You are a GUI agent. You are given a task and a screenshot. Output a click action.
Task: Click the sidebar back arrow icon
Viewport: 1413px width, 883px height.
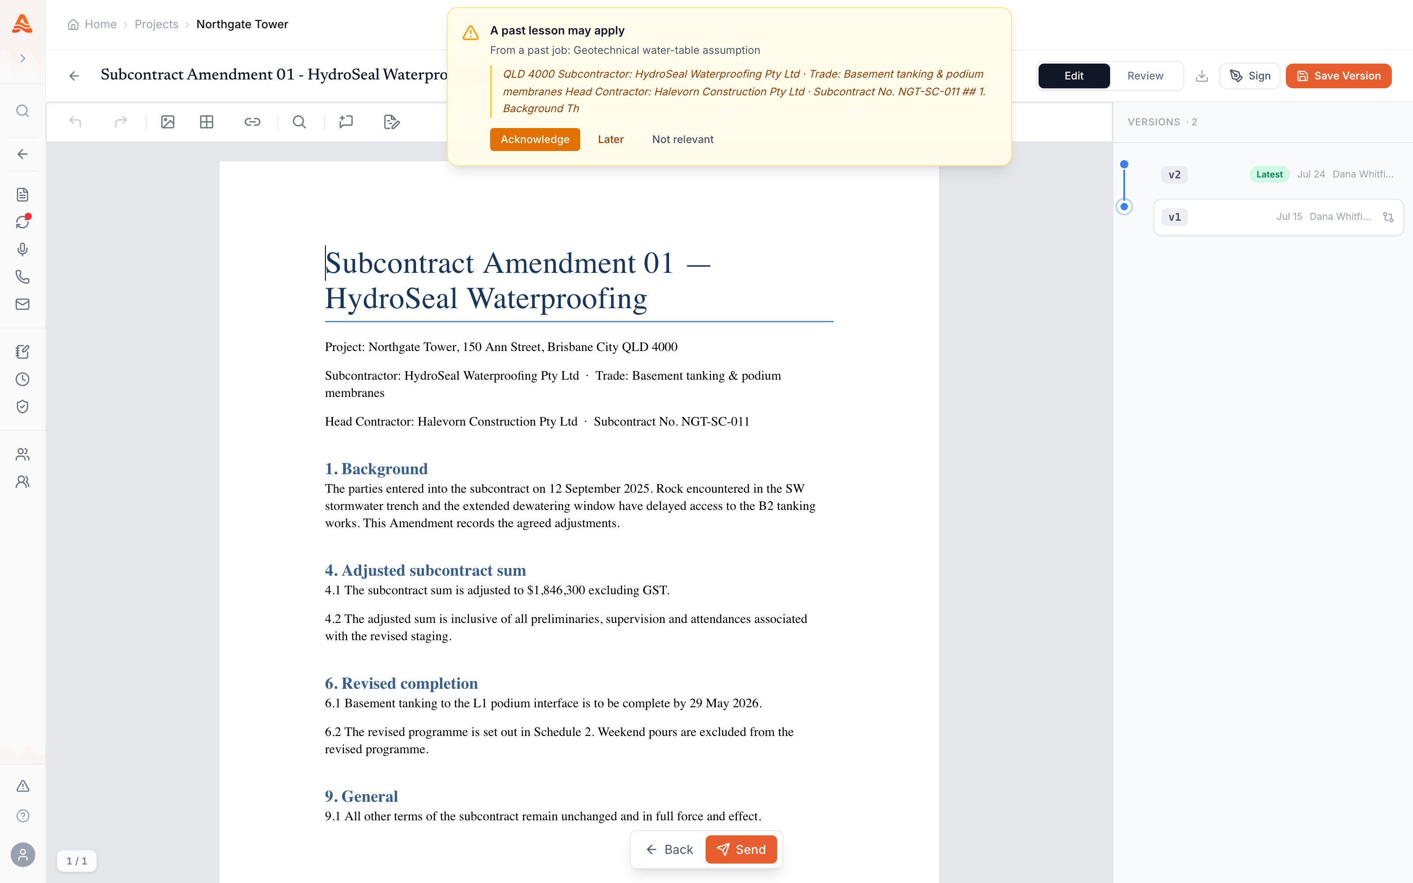coord(23,154)
